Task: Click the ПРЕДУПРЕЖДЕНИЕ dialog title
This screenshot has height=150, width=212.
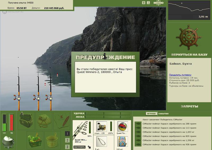Action: pos(105,57)
